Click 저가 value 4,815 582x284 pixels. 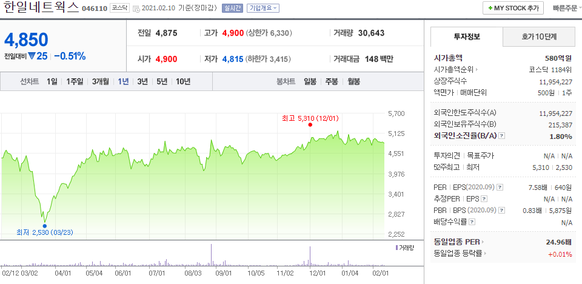(233, 59)
